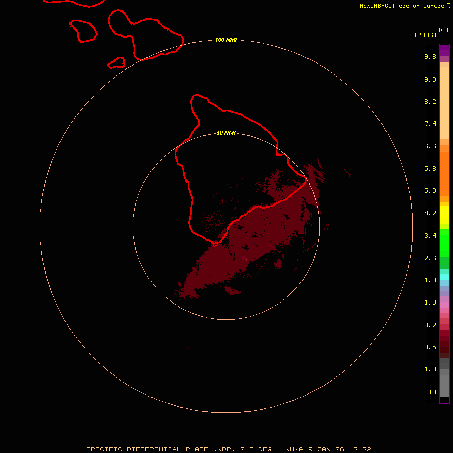
Task: Click the 1.0 color scale value
Action: [x=430, y=303]
